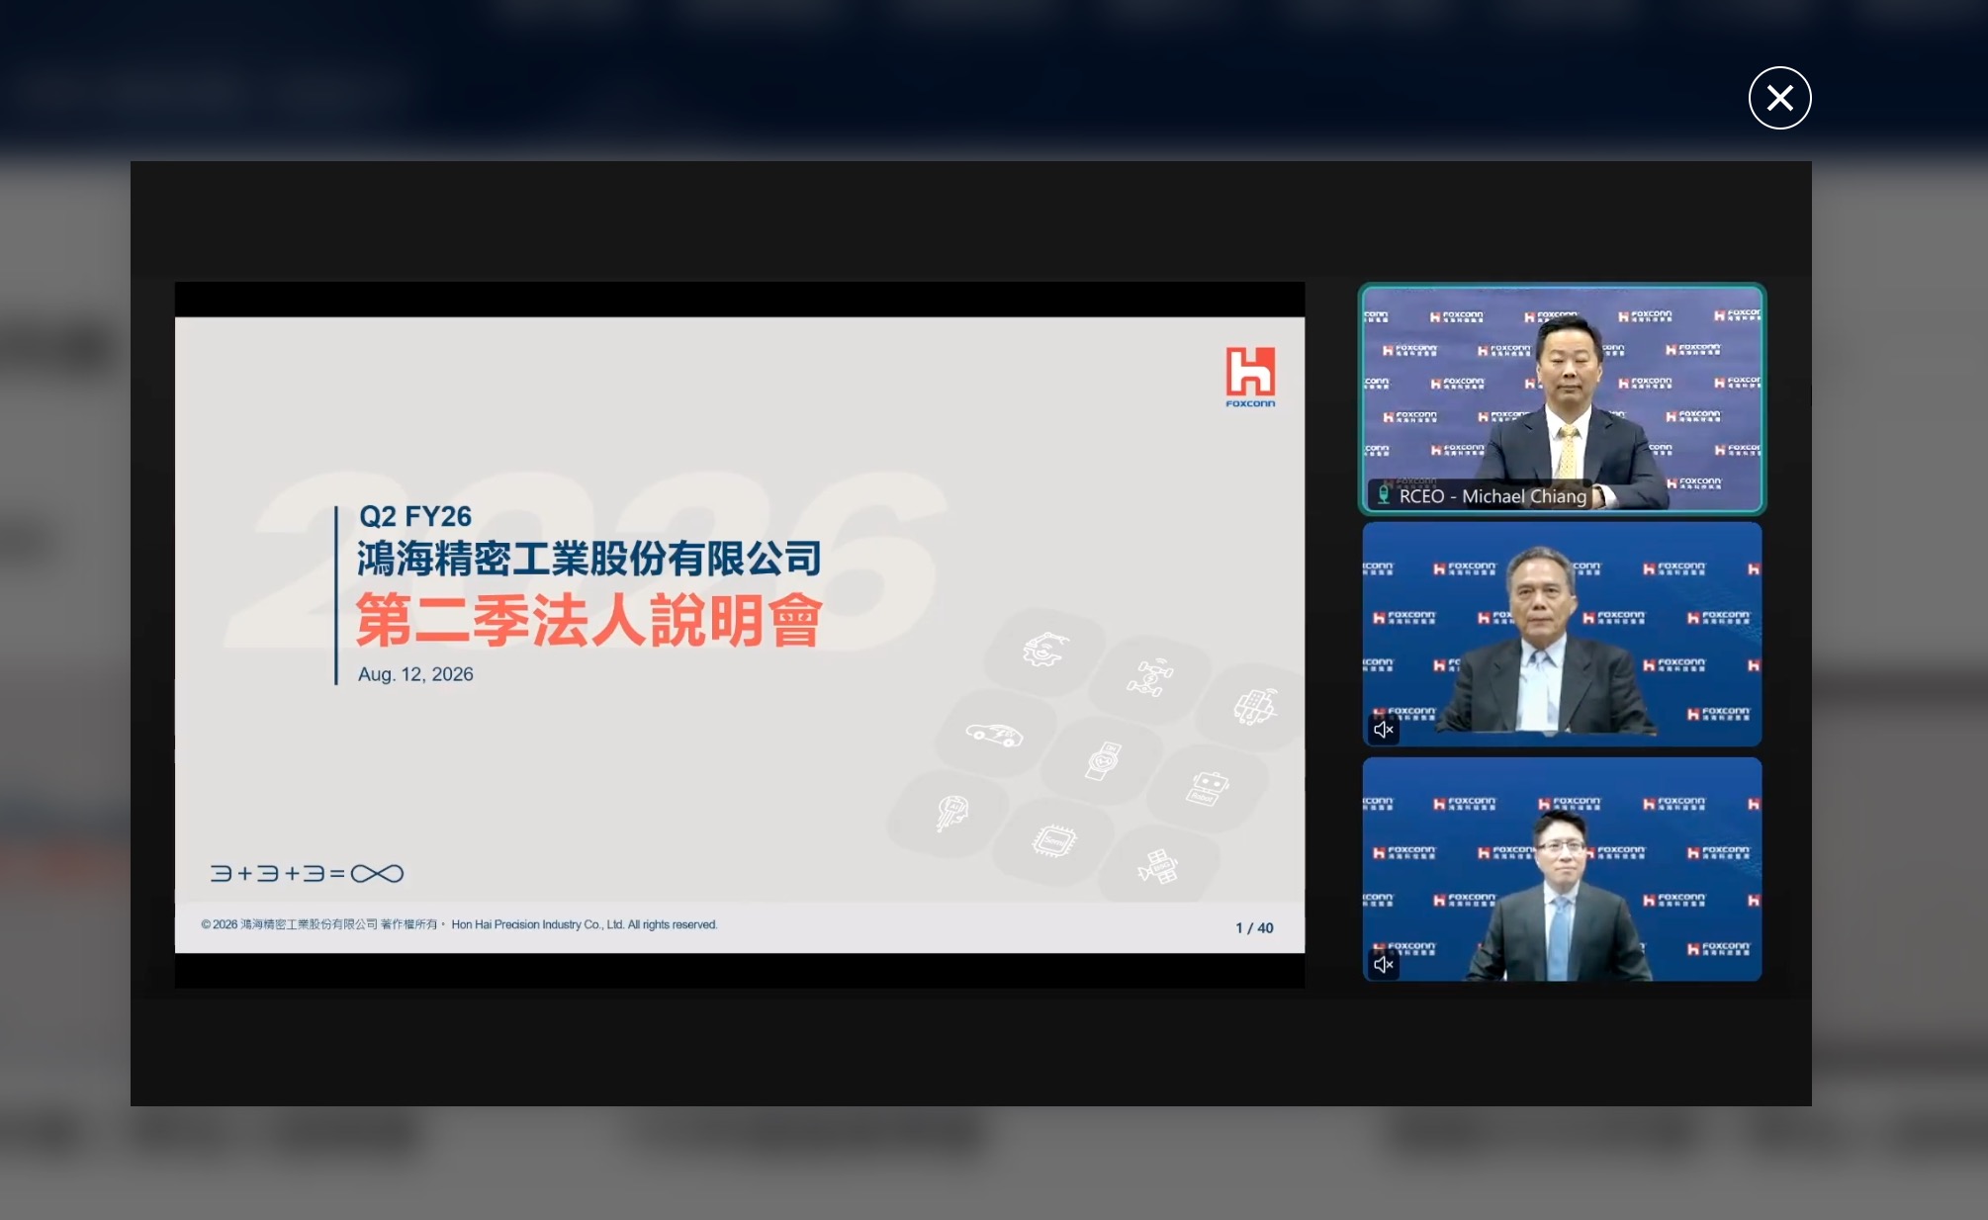Viewport: 1988px width, 1220px height.
Task: Click the 'RCEO - Michael Chiang' name label
Action: click(1492, 496)
